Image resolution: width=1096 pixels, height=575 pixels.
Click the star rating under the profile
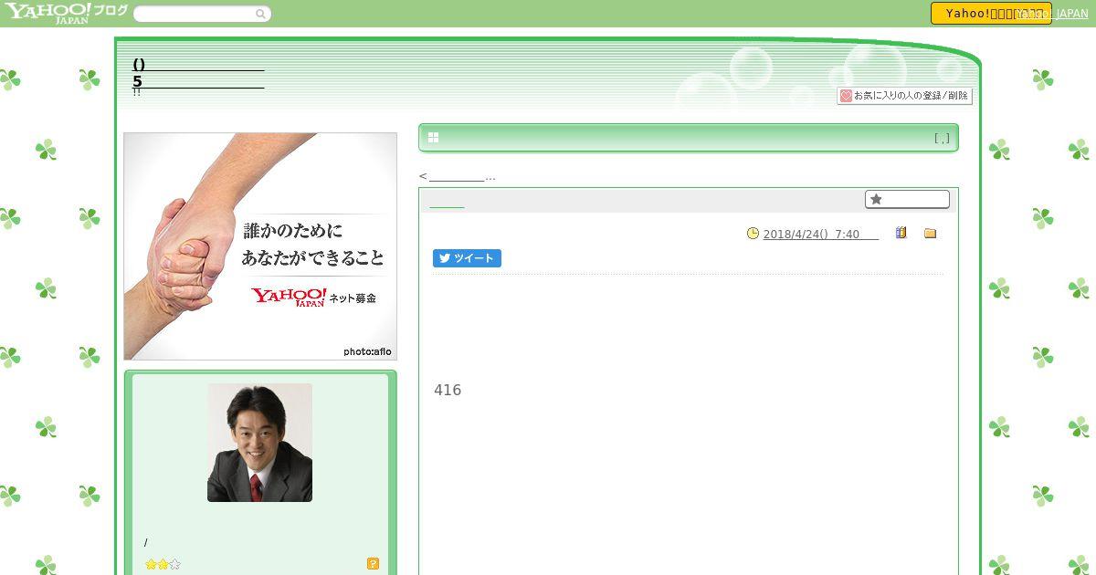click(x=163, y=564)
